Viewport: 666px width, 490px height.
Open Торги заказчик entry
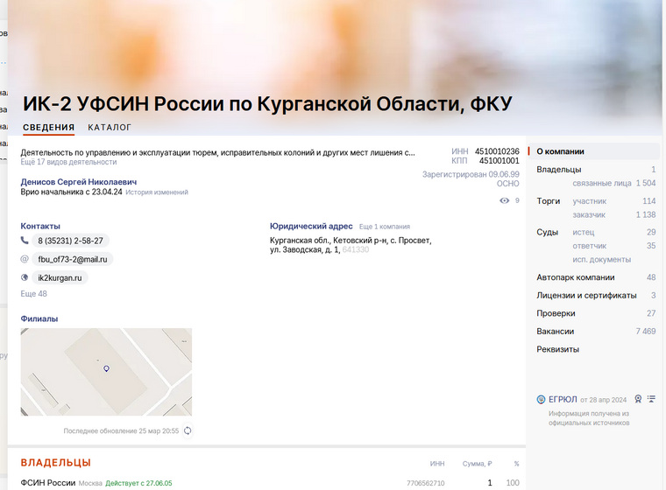pos(613,214)
